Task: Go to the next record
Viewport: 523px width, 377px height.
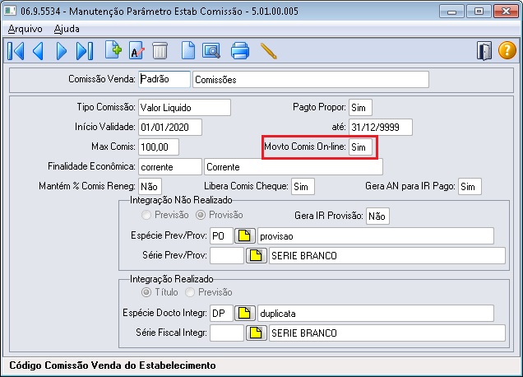Action: [62, 51]
